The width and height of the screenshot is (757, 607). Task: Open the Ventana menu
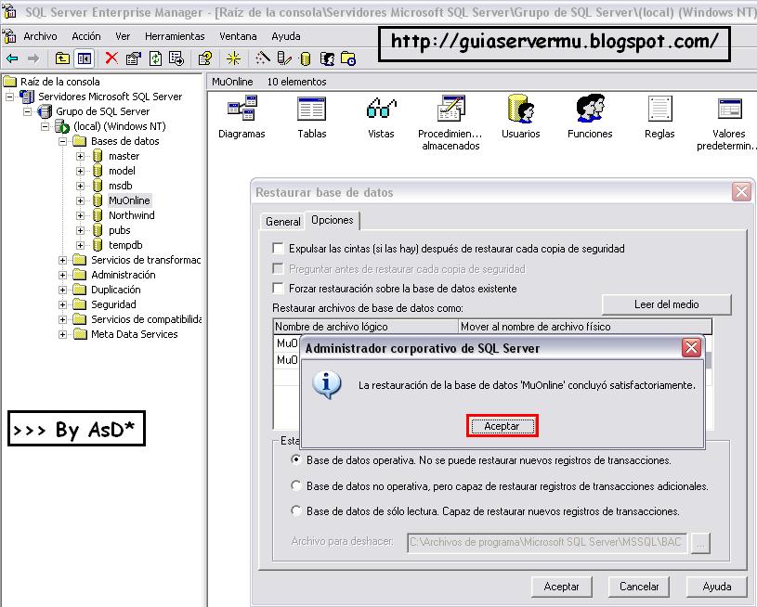click(x=238, y=36)
